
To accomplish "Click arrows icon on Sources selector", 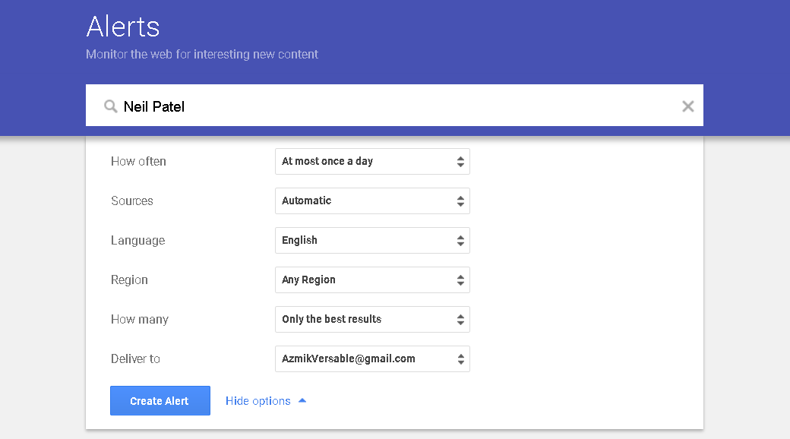I will tap(460, 201).
